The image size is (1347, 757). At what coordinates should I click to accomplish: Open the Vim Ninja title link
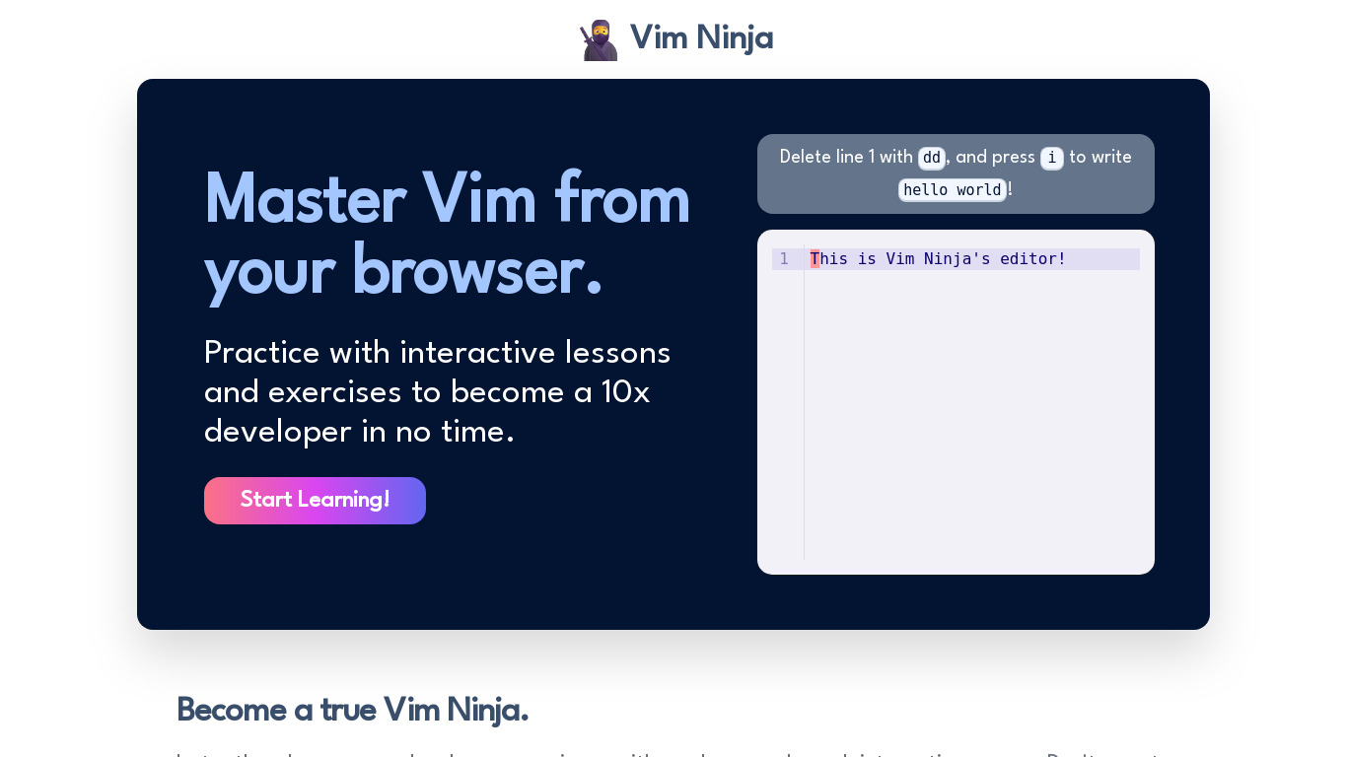coord(701,37)
